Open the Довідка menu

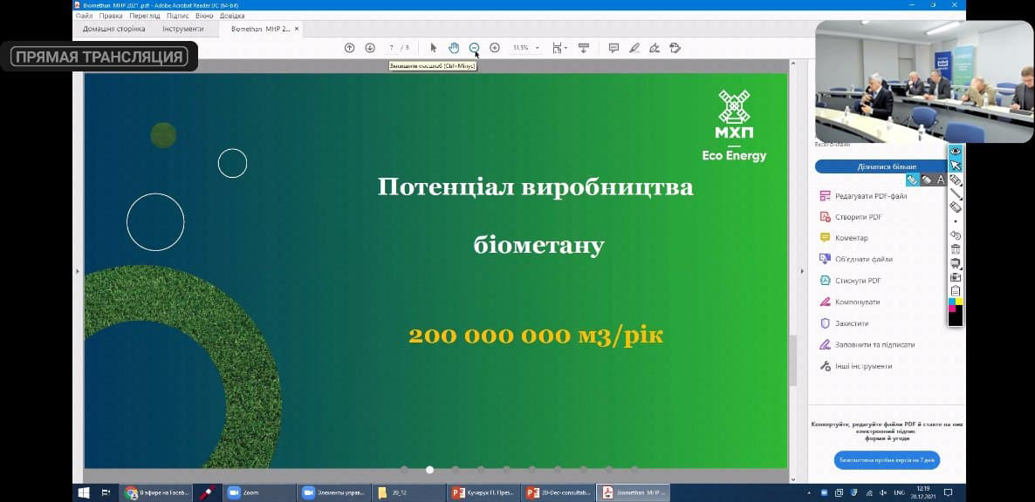click(x=231, y=15)
